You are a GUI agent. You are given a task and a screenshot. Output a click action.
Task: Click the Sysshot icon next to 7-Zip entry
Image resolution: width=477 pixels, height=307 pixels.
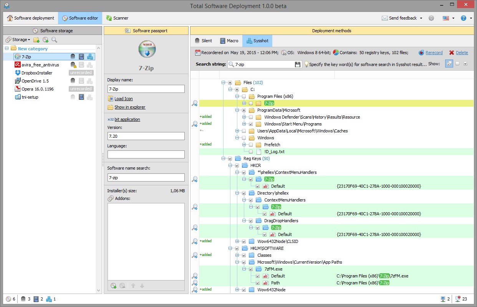89,57
